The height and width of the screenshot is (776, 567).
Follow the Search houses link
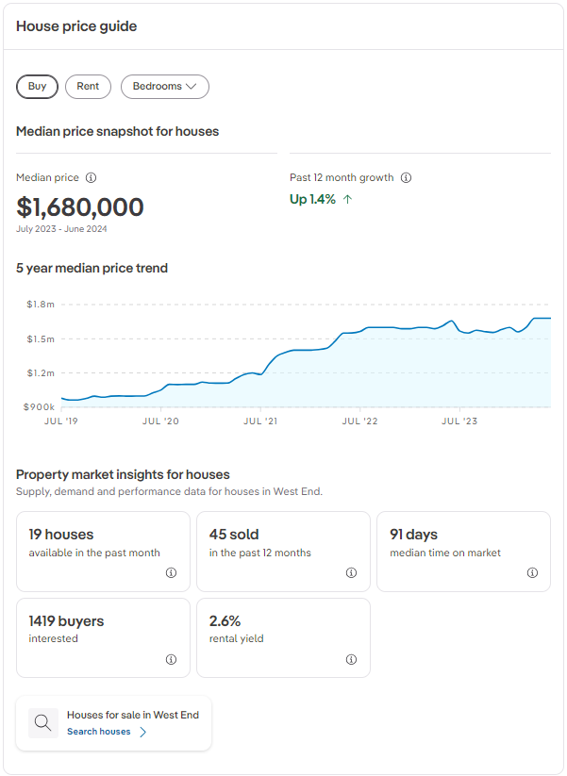coord(99,732)
